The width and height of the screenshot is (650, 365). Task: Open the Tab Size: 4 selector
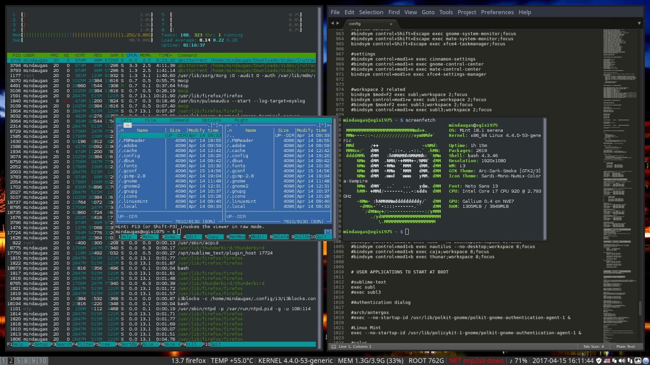(593, 347)
